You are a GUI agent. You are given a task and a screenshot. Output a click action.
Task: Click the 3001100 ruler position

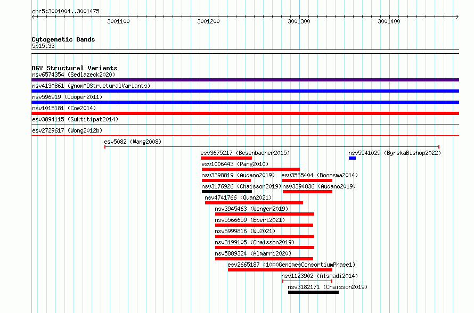(118, 21)
